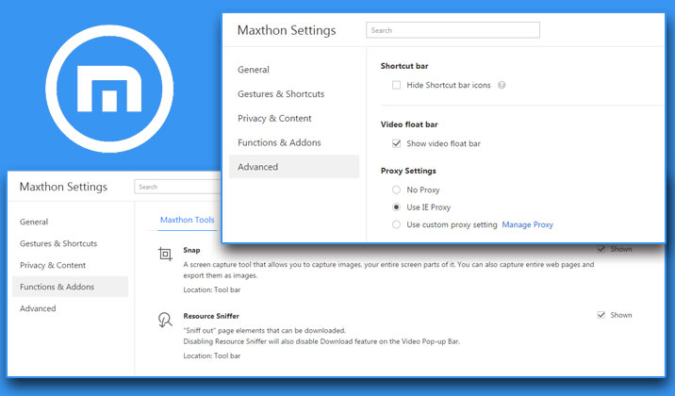Click the Resource Sniffer title
Image resolution: width=675 pixels, height=396 pixels.
[x=211, y=316]
